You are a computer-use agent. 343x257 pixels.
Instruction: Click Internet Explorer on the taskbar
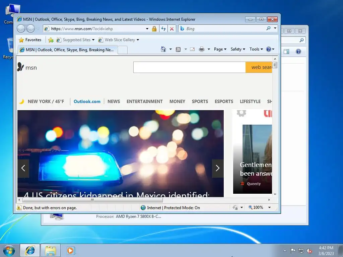[30, 250]
